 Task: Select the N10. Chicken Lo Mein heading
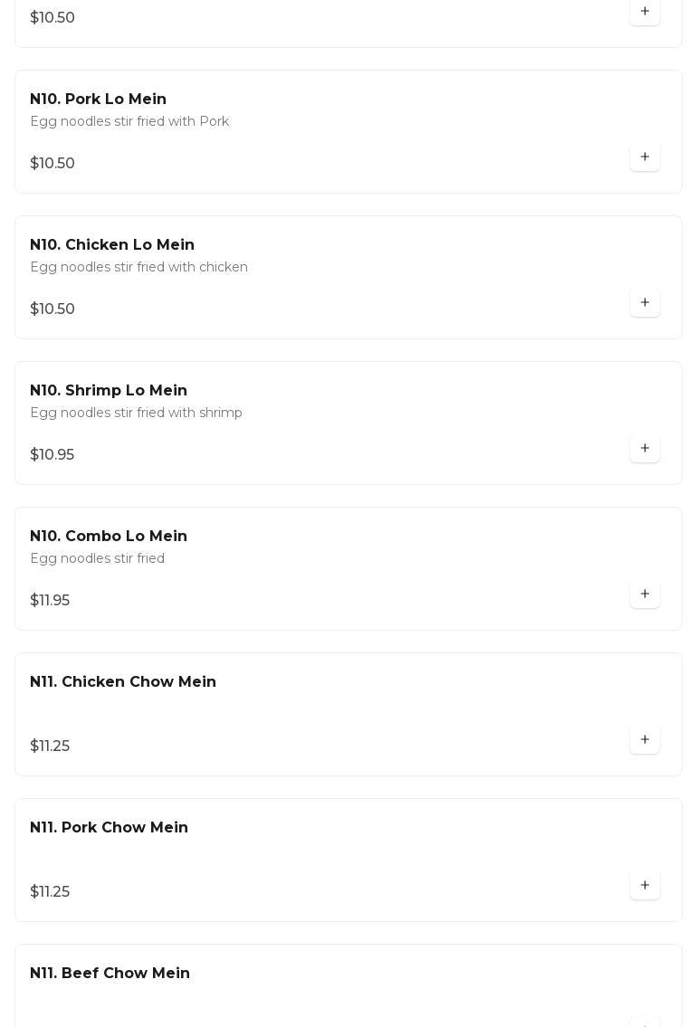(x=112, y=245)
